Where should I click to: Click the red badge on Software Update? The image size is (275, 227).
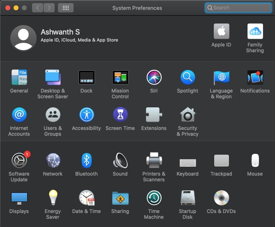coord(27,154)
